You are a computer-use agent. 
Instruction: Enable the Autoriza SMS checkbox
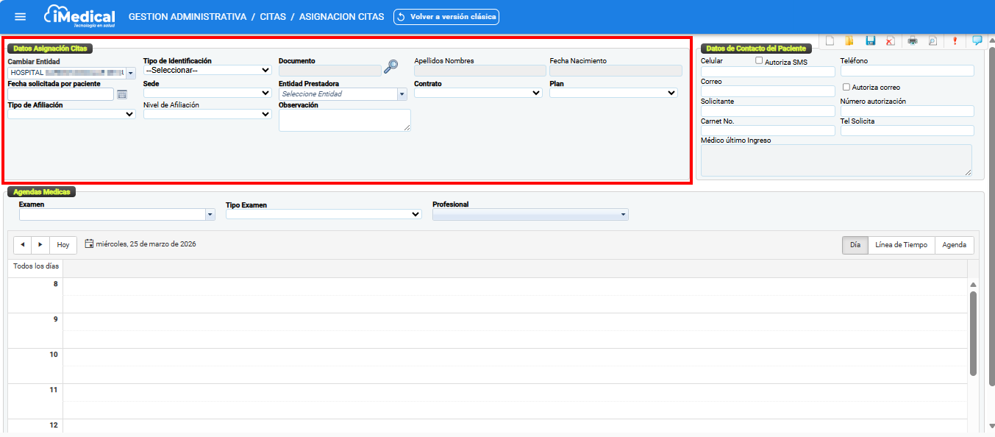point(760,61)
